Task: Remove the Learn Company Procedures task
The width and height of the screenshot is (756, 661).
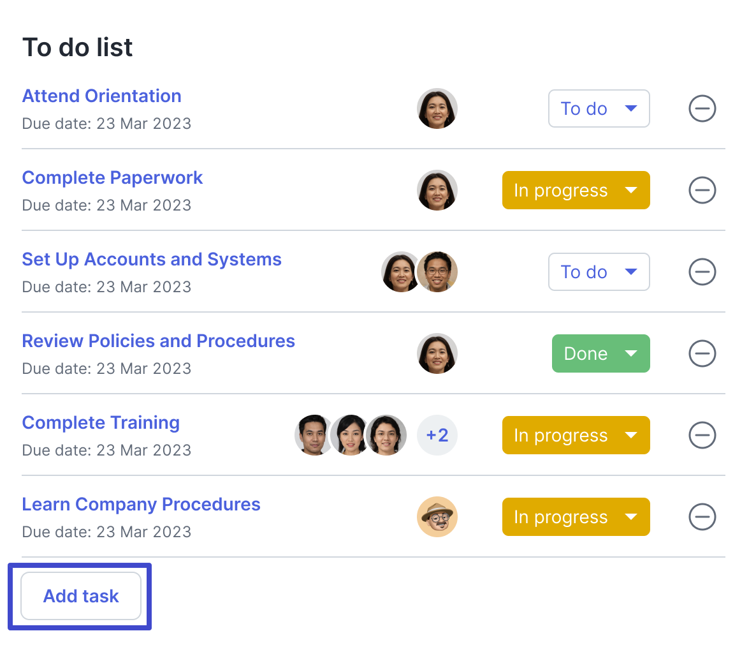Action: (x=702, y=517)
